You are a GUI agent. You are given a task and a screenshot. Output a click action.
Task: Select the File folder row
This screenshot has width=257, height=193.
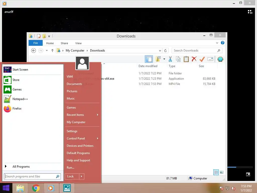(158, 73)
